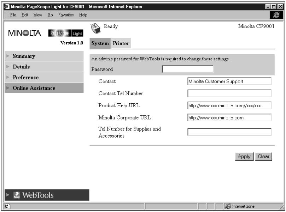Click the Apply button
This screenshot has height=212, width=286.
tap(244, 157)
